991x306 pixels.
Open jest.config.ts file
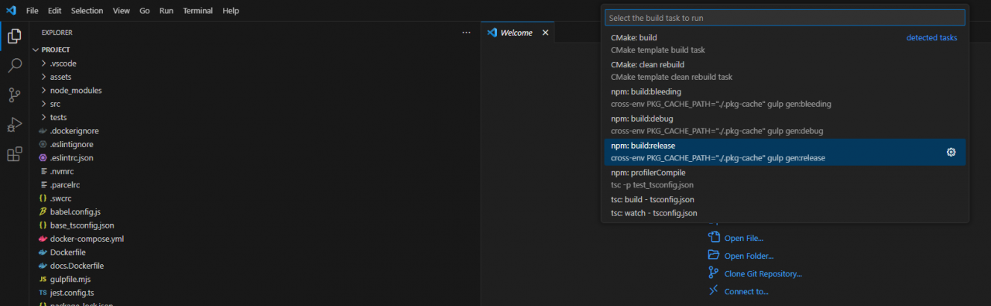tap(255, 293)
